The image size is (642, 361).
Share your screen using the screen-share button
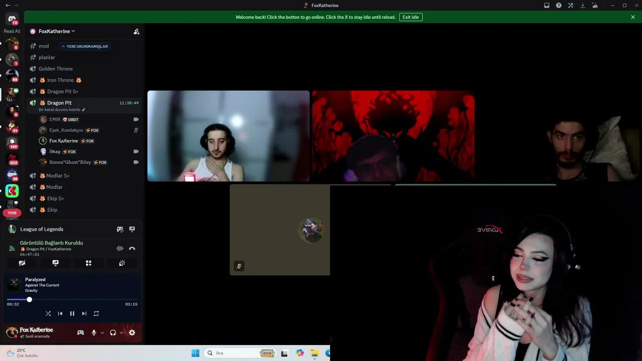click(55, 263)
